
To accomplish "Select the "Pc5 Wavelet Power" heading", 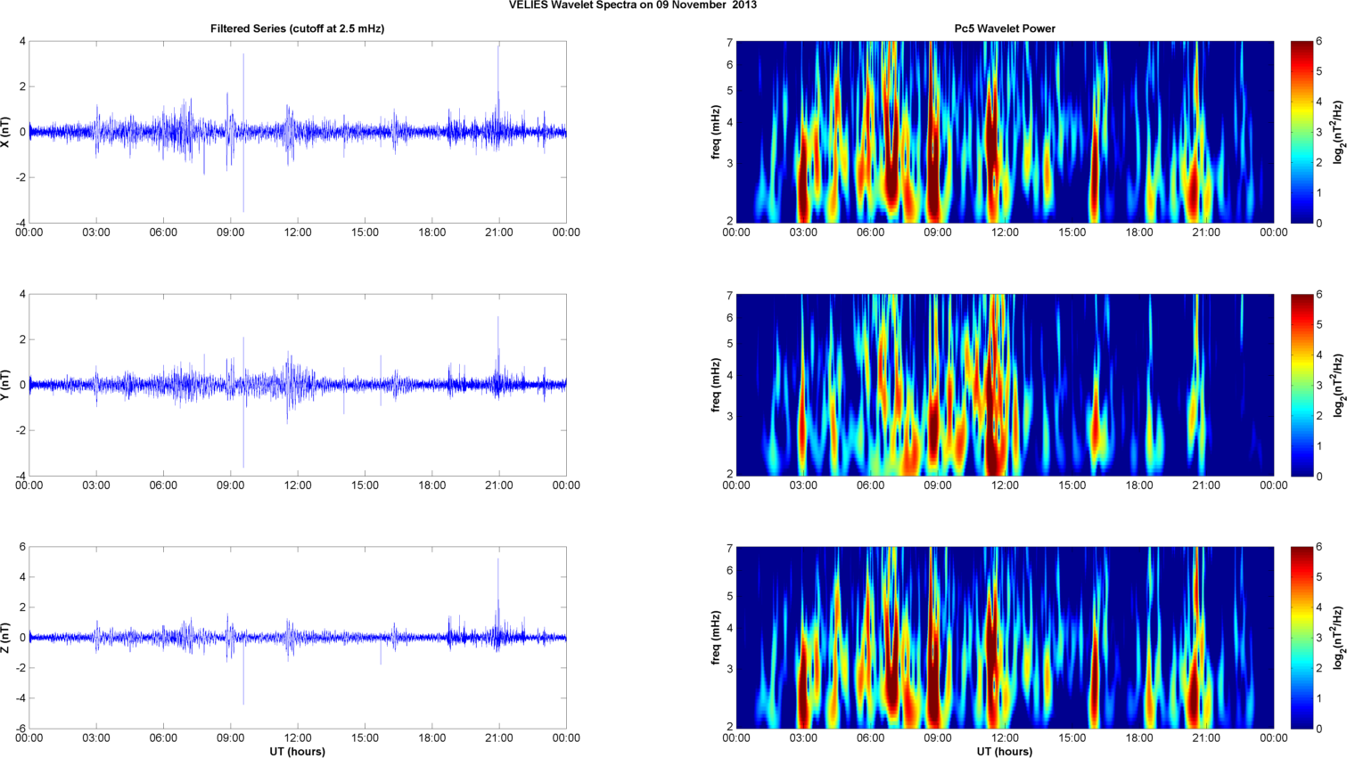I will [1005, 29].
